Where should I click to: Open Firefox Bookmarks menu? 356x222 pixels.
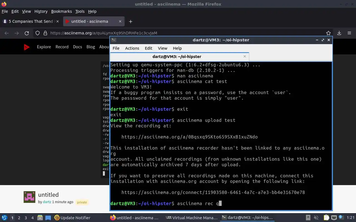61,11
